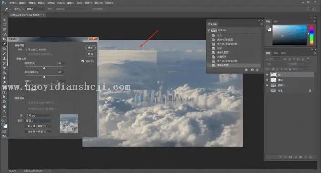
Task: Open Color panel flyout menu
Action: click(x=314, y=21)
